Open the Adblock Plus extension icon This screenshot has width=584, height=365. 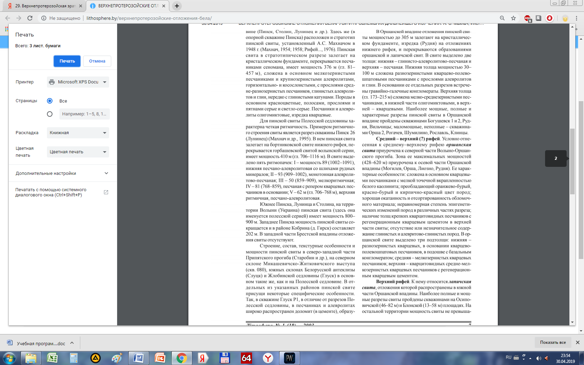pyautogui.click(x=527, y=18)
